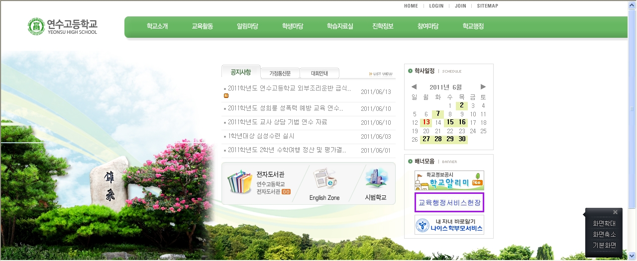
Task: Open the 학교소개 menu
Action: tap(157, 26)
